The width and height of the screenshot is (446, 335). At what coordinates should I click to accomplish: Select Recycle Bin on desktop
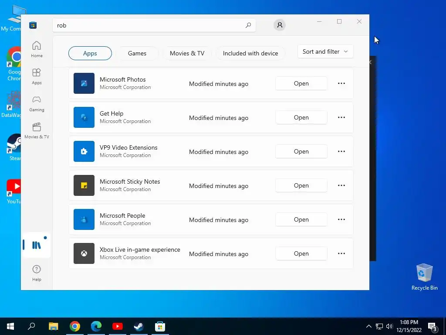point(424,277)
